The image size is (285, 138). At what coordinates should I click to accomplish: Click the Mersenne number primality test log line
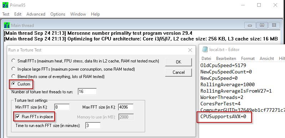coord(98,33)
